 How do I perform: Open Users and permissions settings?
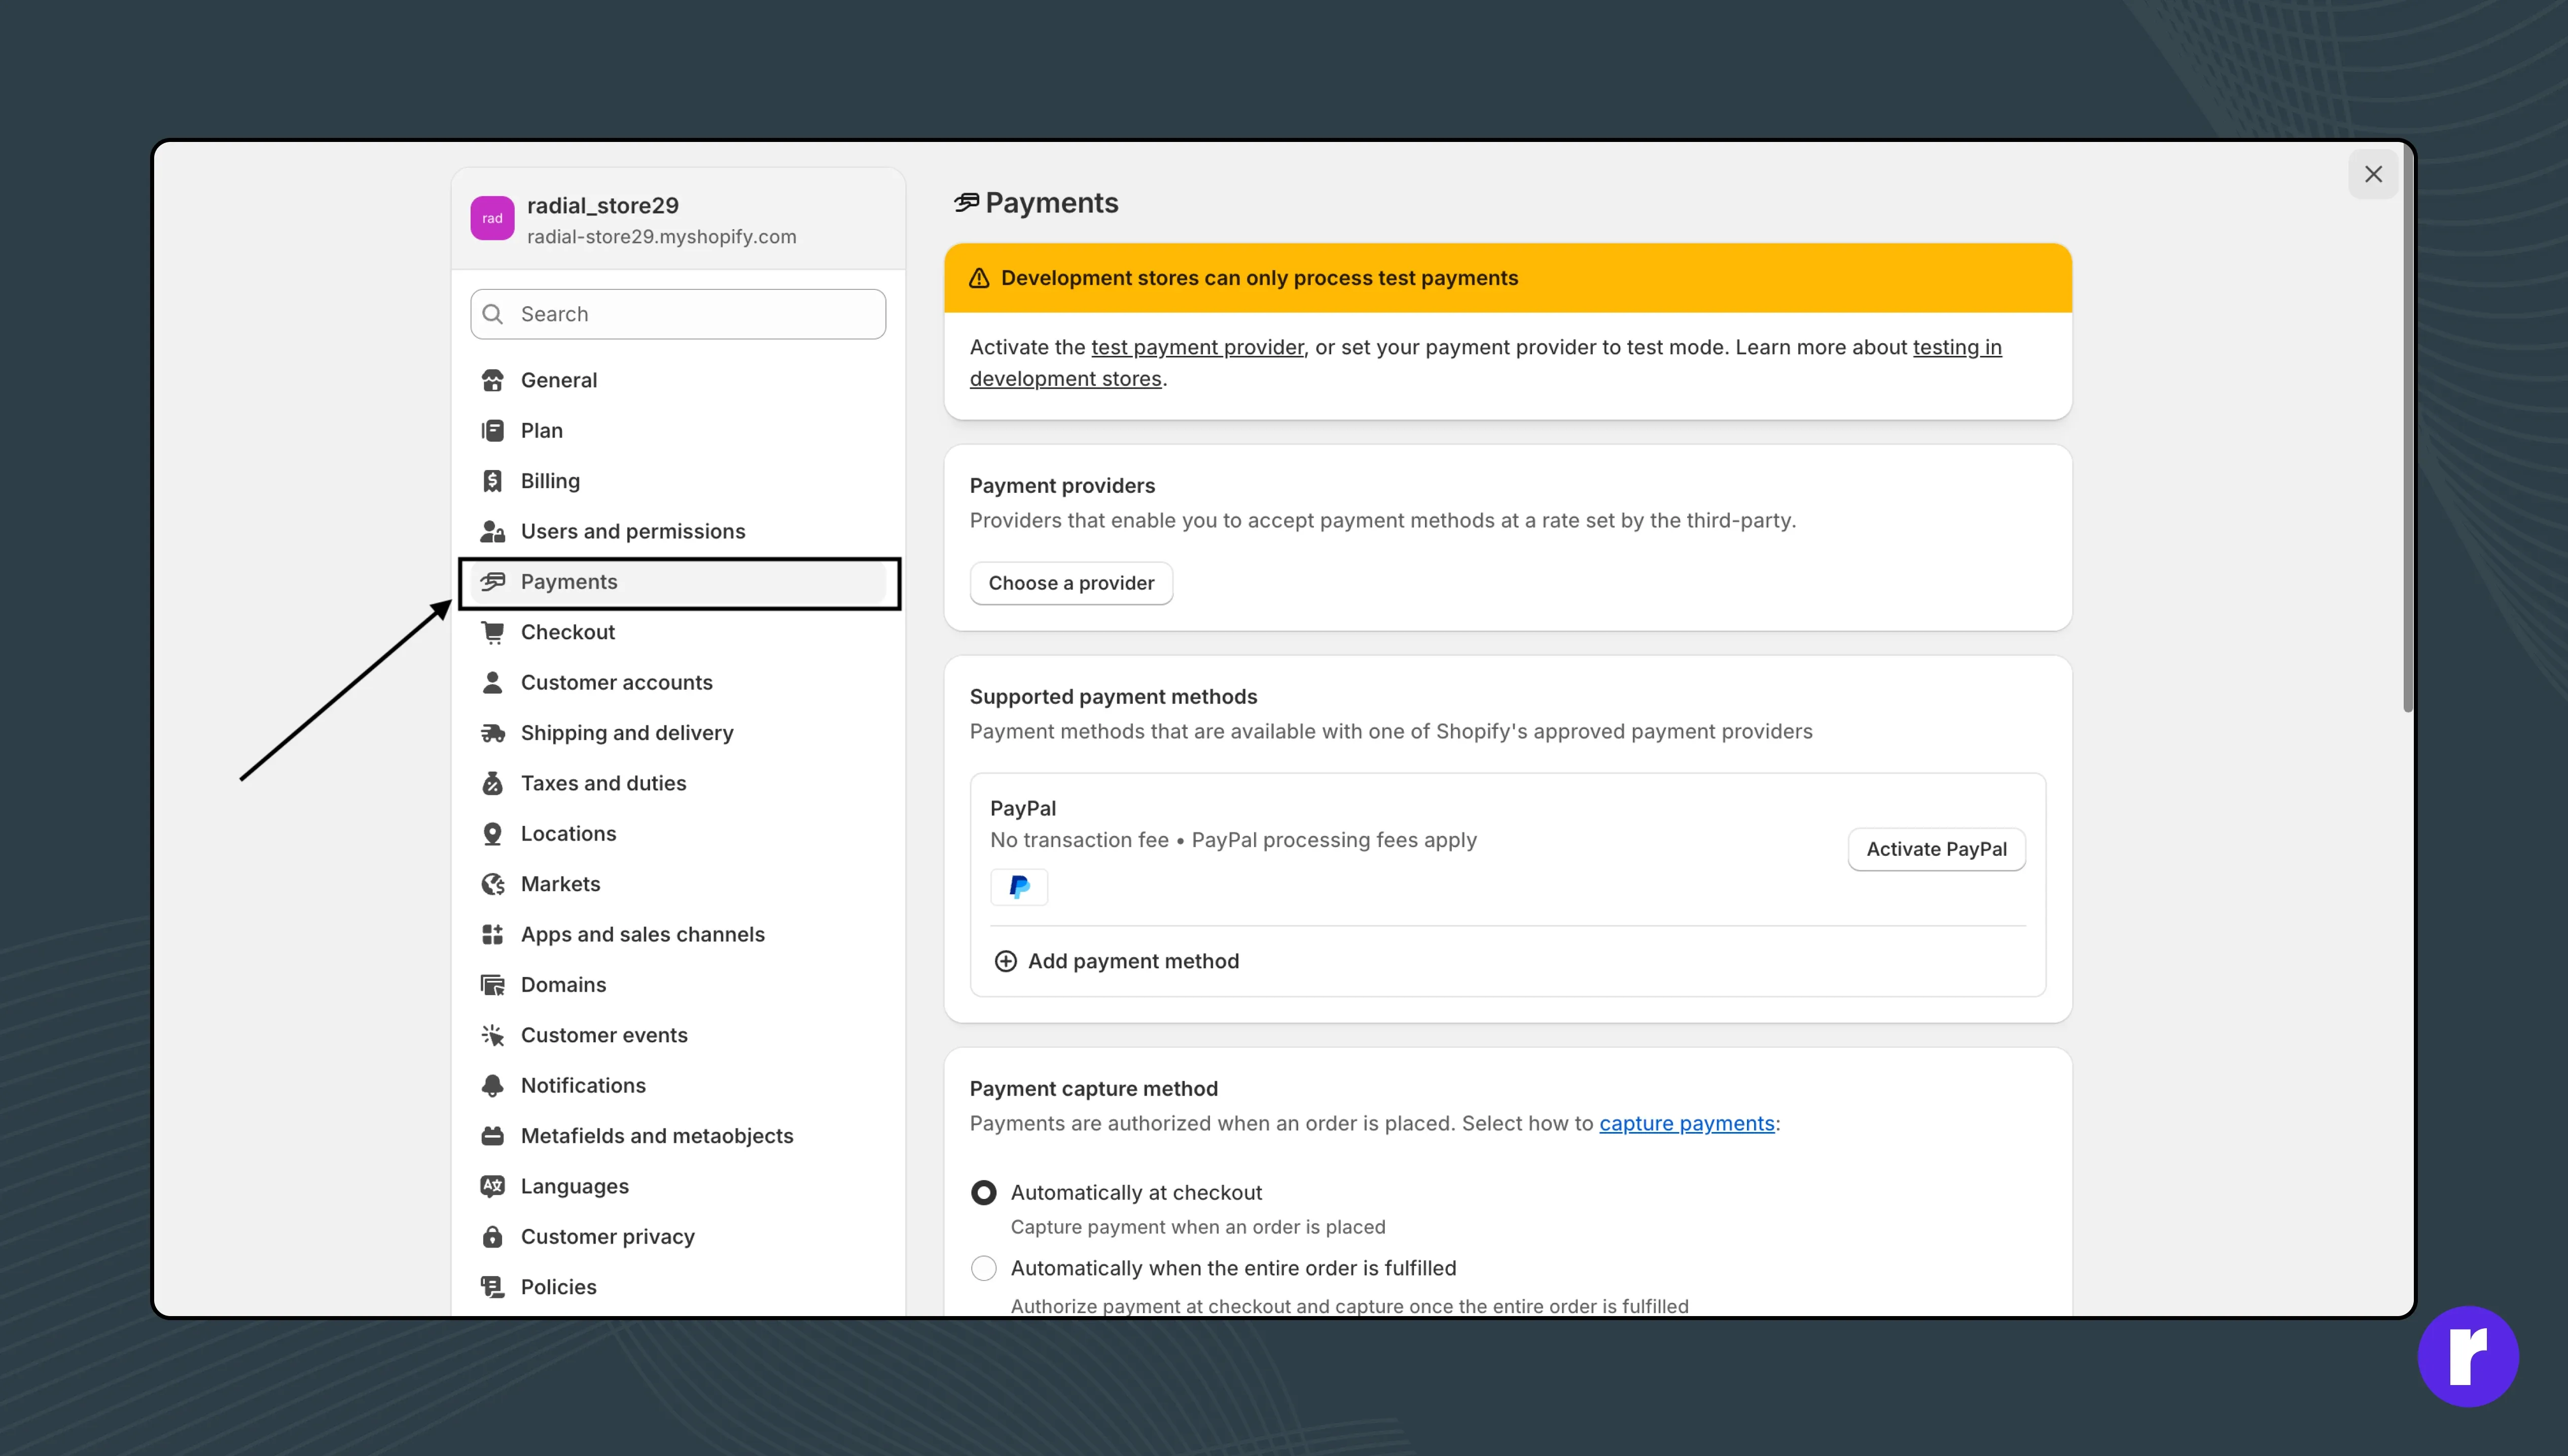point(632,531)
